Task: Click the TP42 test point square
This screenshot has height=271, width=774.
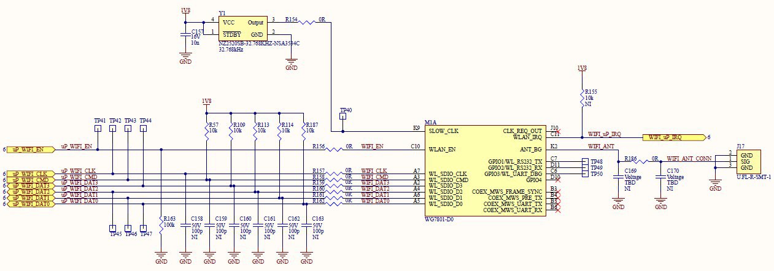Action: 113,129
